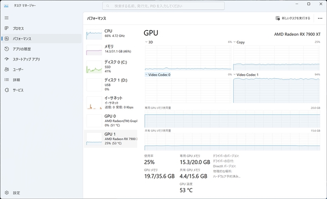Open the スタートアップ アプリ icon
327x199 pixels.
(7, 59)
